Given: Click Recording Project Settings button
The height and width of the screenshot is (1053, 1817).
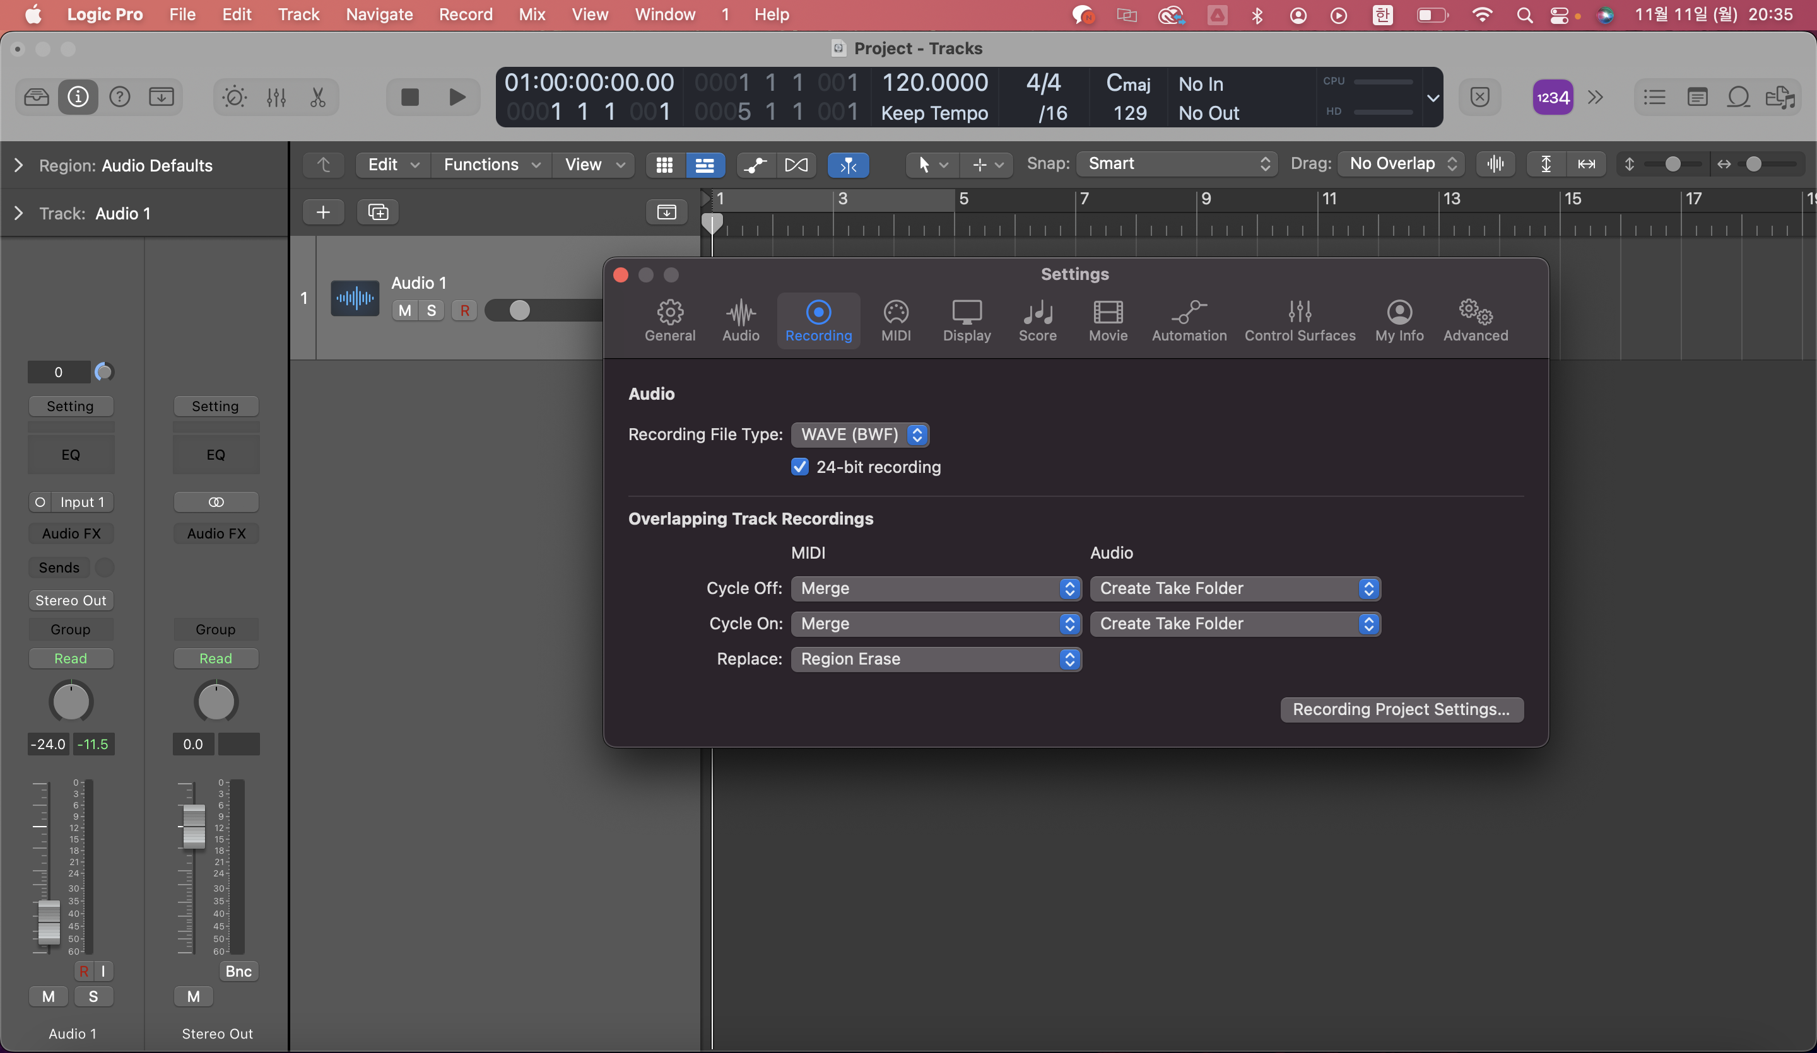Looking at the screenshot, I should pyautogui.click(x=1401, y=709).
